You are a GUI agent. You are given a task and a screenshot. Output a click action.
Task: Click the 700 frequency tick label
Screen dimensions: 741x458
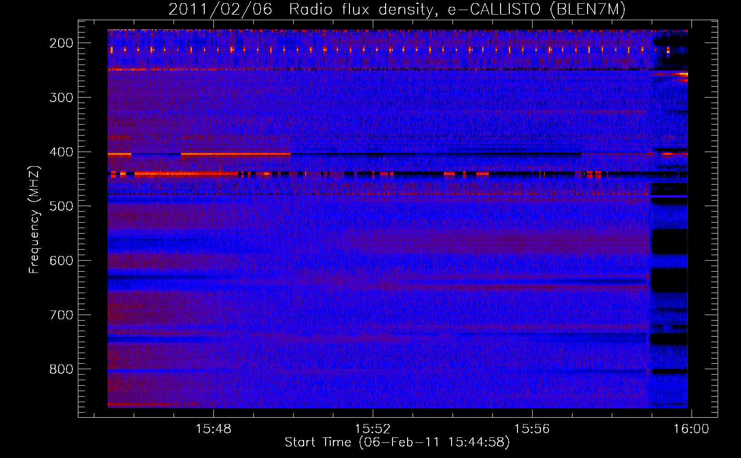61,315
